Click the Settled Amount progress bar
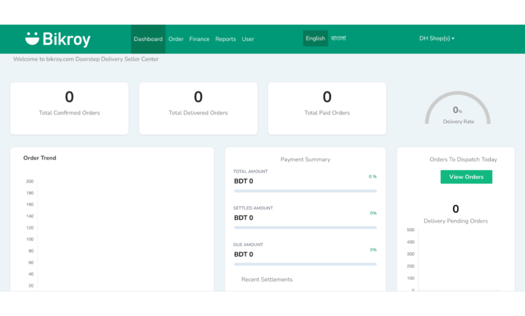The image size is (525, 316). (x=305, y=228)
